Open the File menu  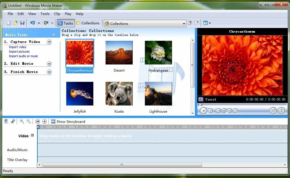click(x=10, y=14)
